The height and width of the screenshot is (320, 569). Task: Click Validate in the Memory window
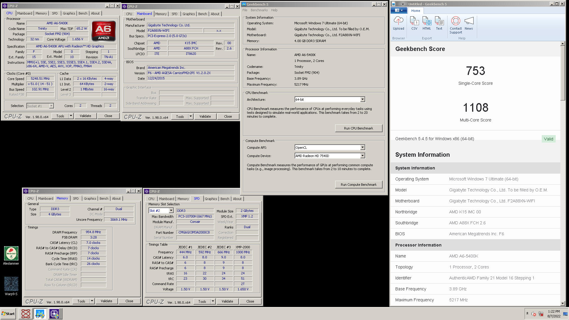(x=106, y=301)
